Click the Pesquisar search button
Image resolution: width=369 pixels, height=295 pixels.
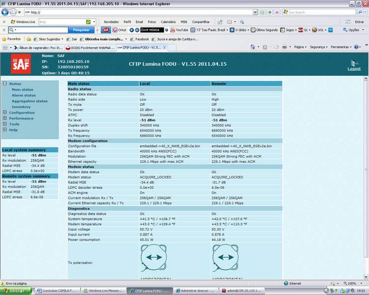(x=81, y=30)
